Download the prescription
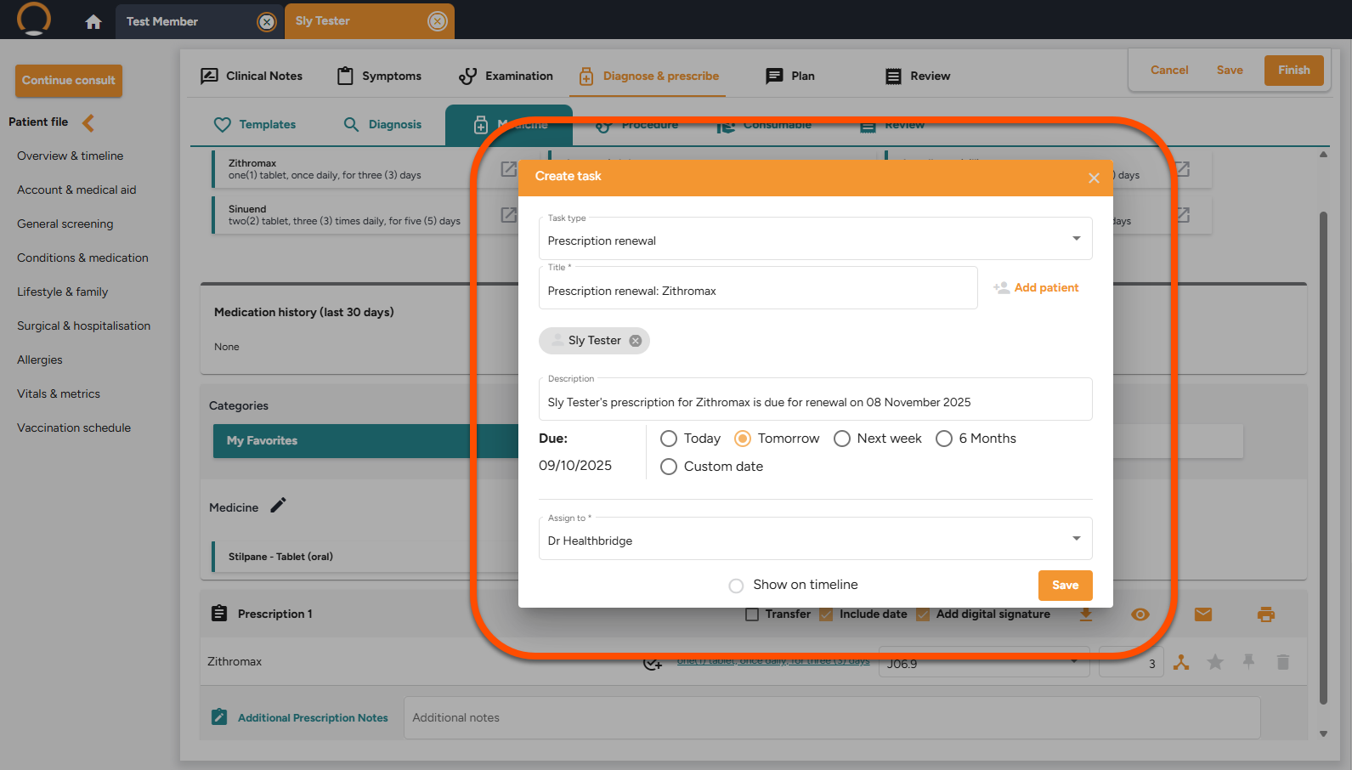Screen dimensions: 1352x770 1086,614
